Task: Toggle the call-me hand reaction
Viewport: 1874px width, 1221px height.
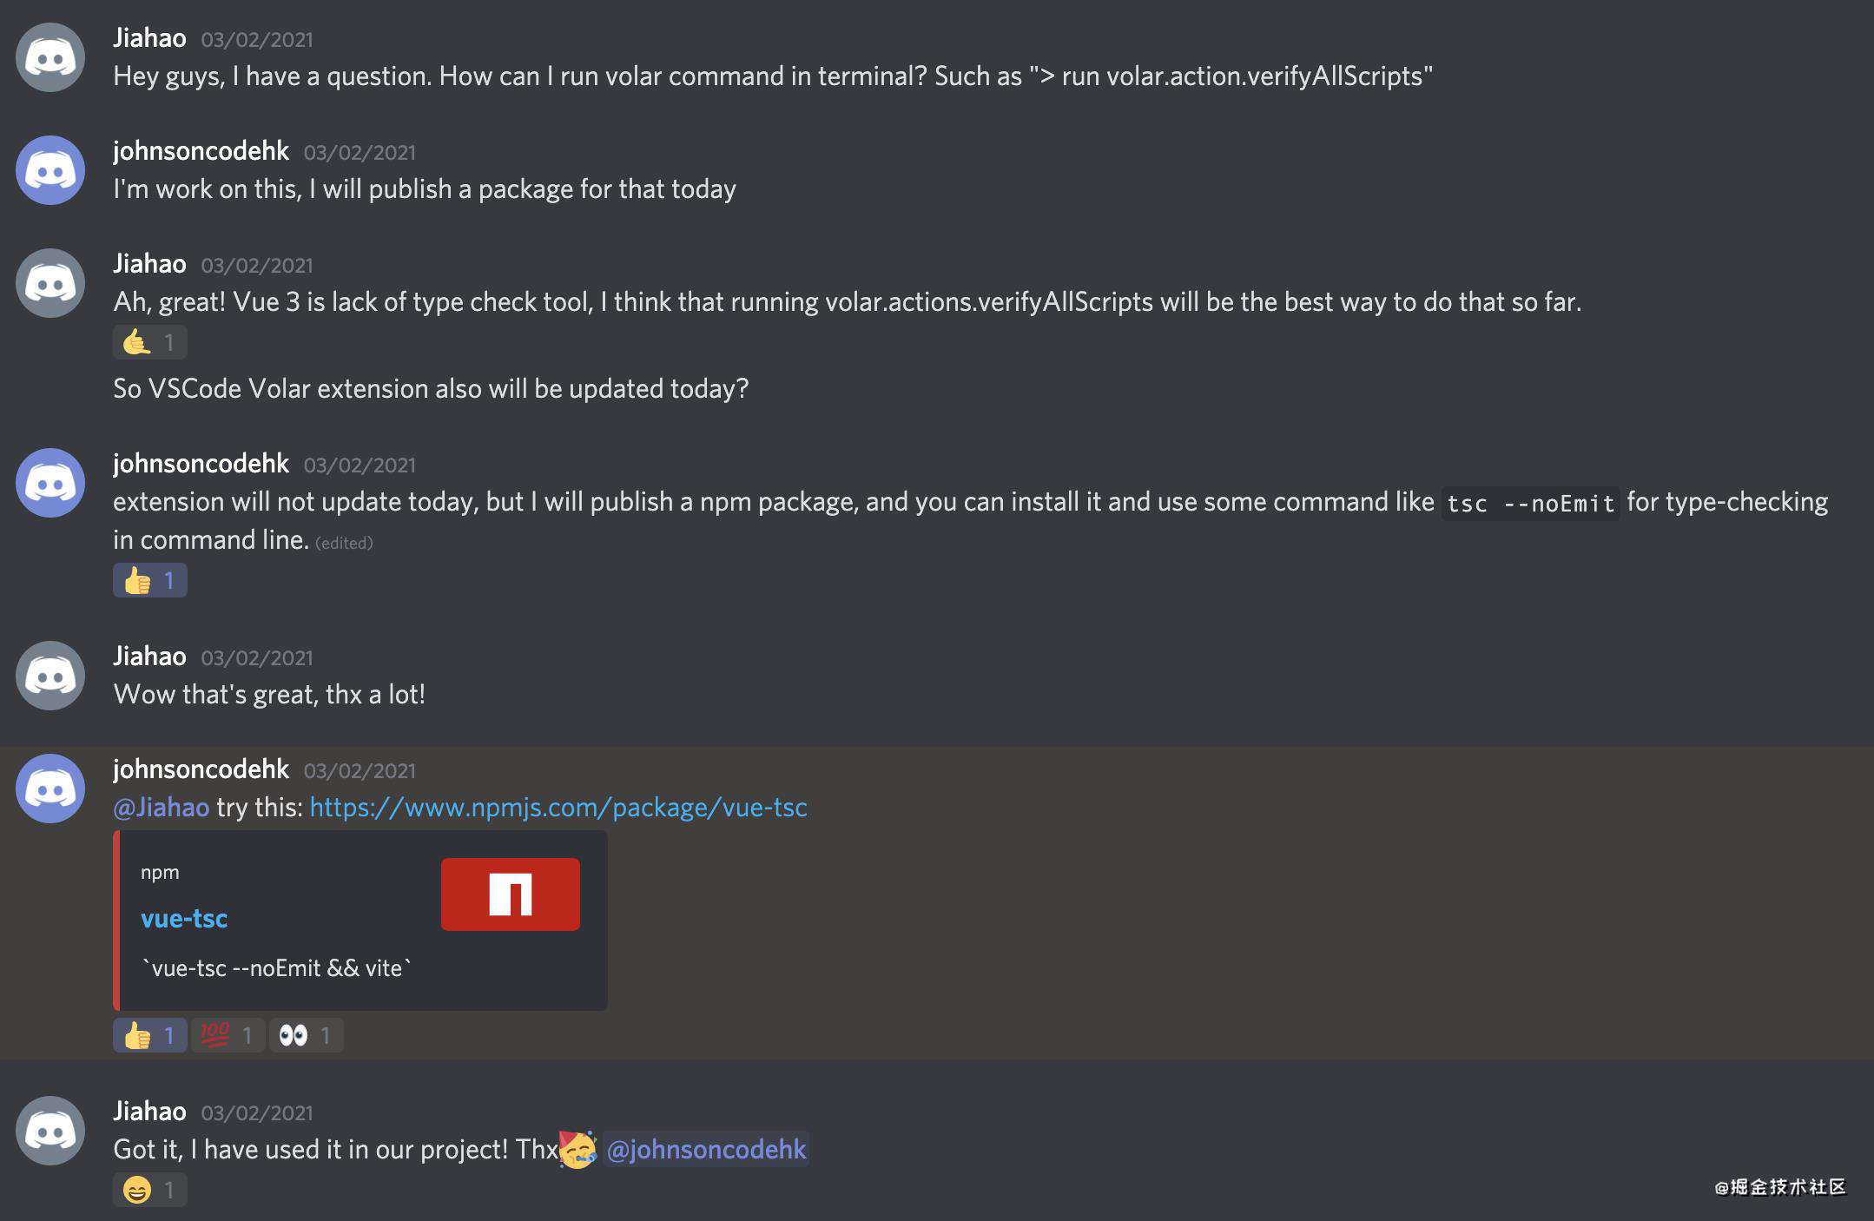Action: click(149, 342)
